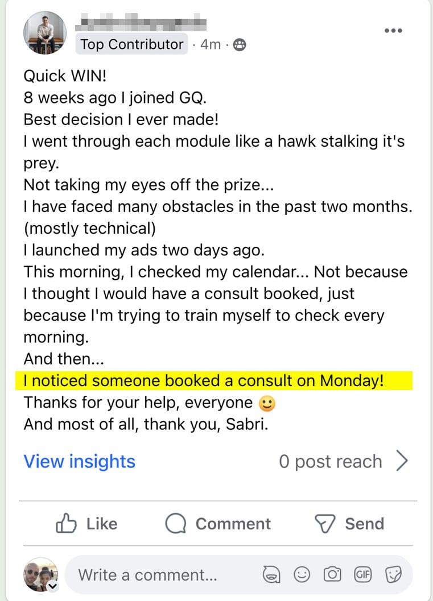Like the post with the thumbs-up button
This screenshot has height=601, width=433.
[x=86, y=524]
